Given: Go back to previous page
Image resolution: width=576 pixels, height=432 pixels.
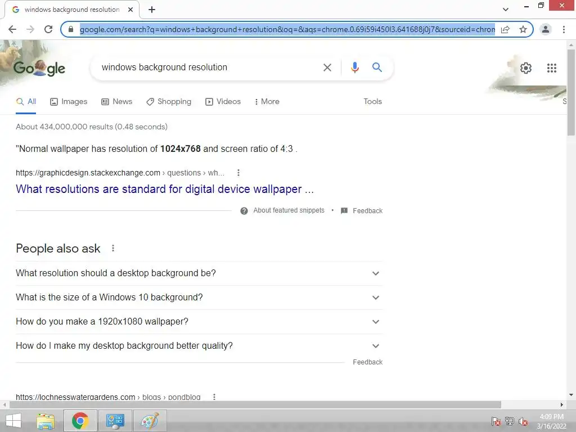Looking at the screenshot, I should pyautogui.click(x=12, y=29).
